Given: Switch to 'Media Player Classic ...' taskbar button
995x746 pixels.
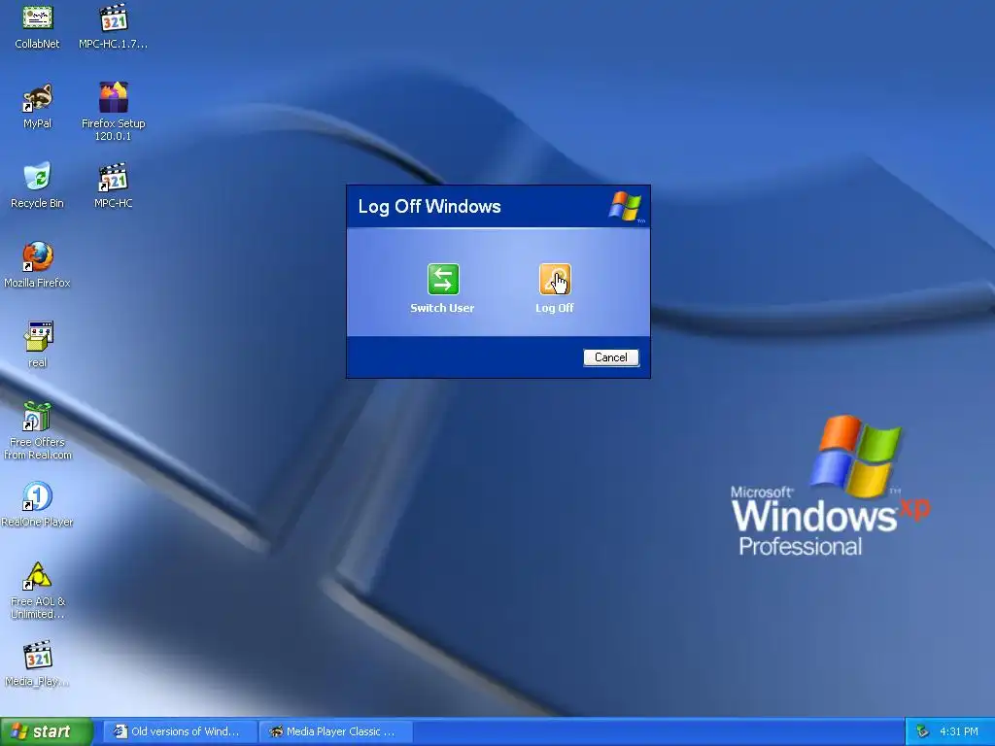Looking at the screenshot, I should 336,731.
